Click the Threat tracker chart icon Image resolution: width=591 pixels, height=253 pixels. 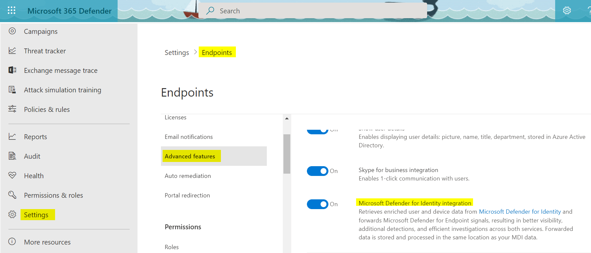[x=12, y=51]
